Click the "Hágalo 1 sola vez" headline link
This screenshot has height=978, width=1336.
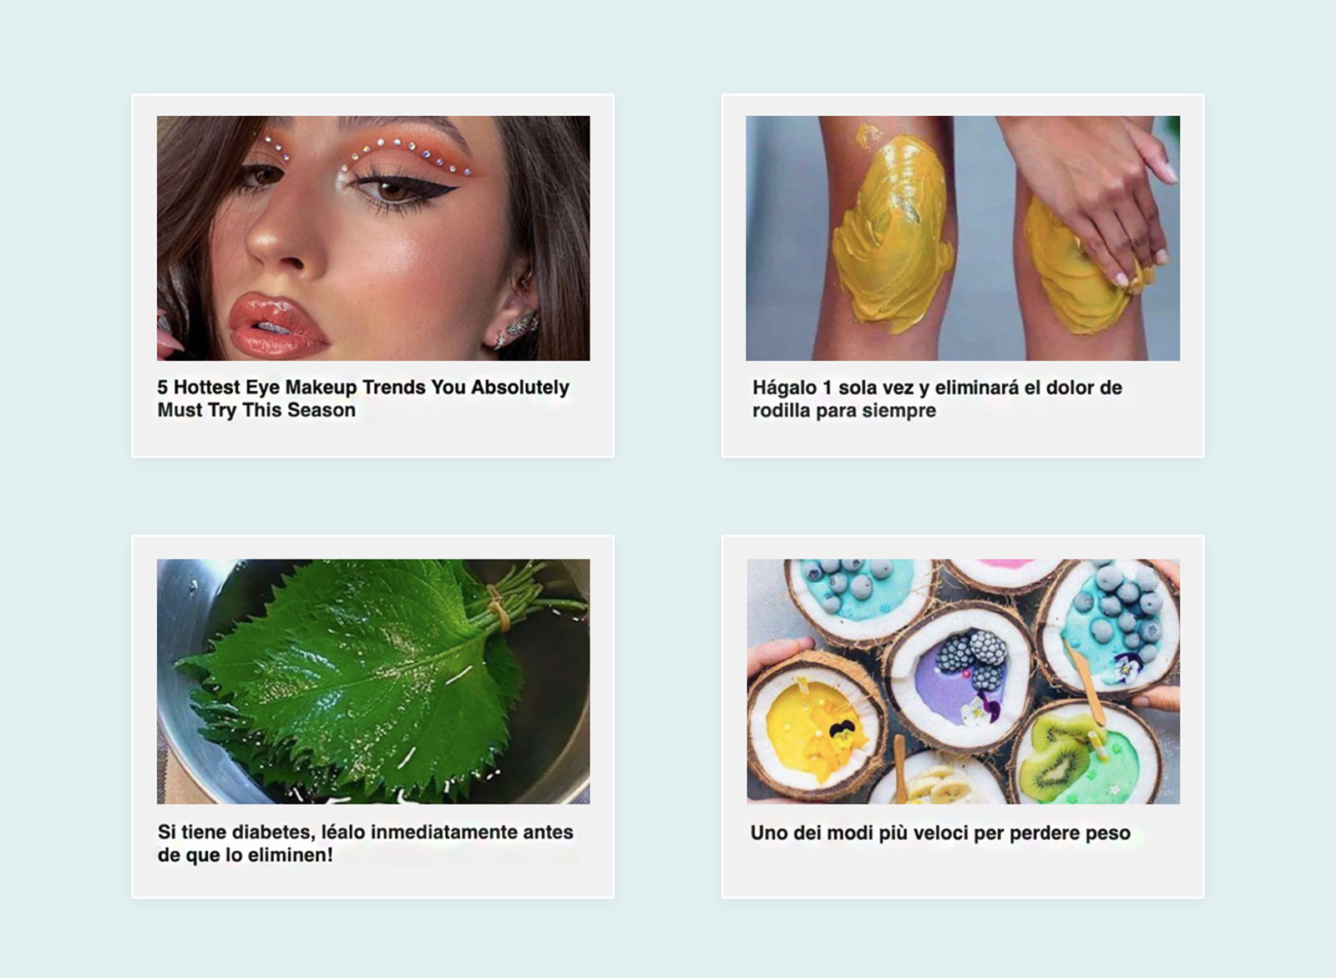pyautogui.click(x=937, y=398)
